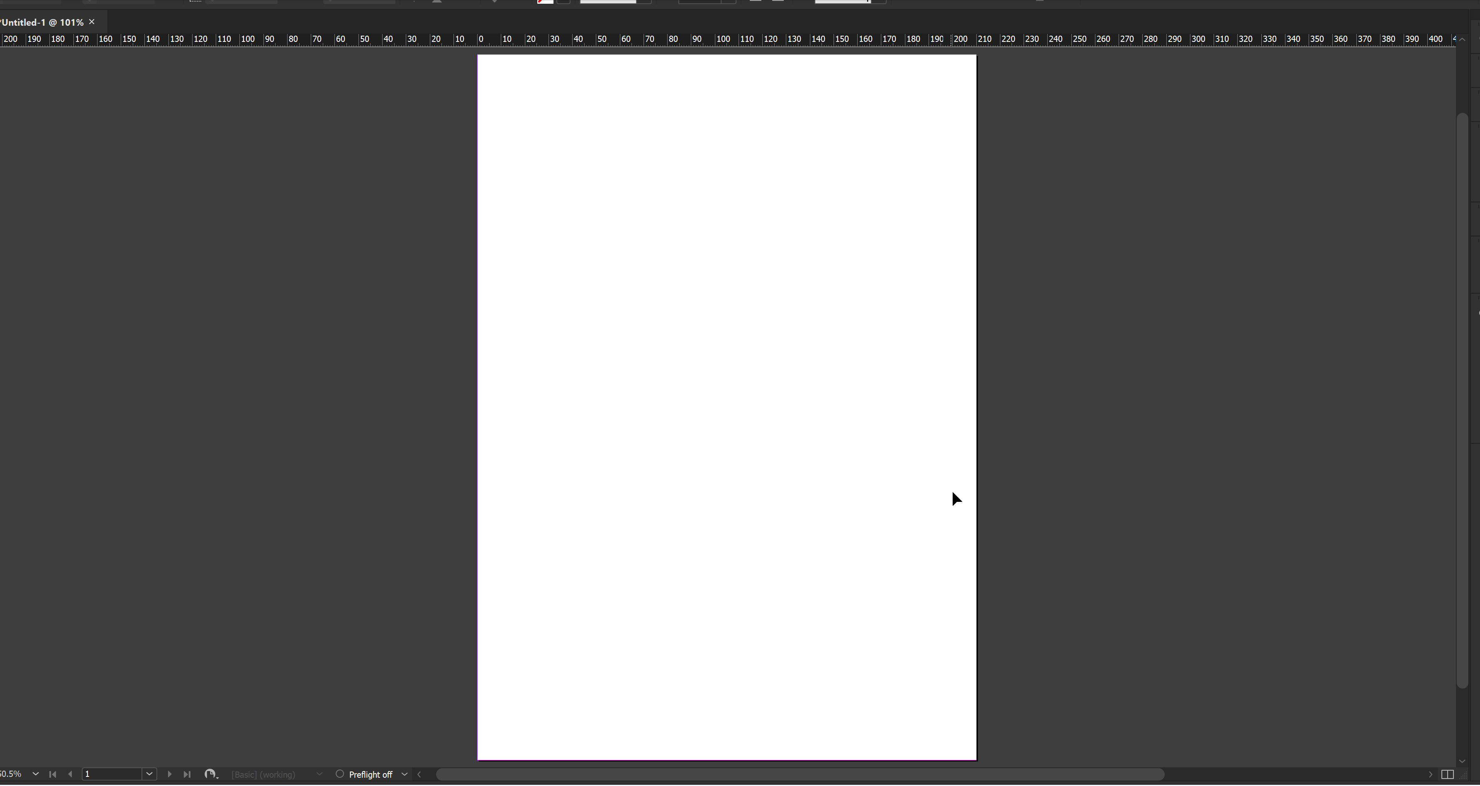Click the horizontal scrollbar thumb
1480x786 pixels.
800,775
